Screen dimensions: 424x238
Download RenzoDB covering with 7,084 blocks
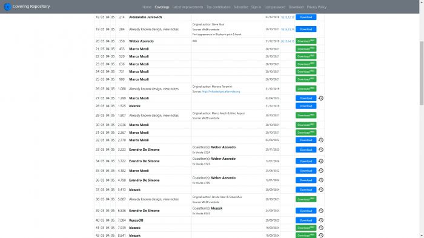(306, 220)
